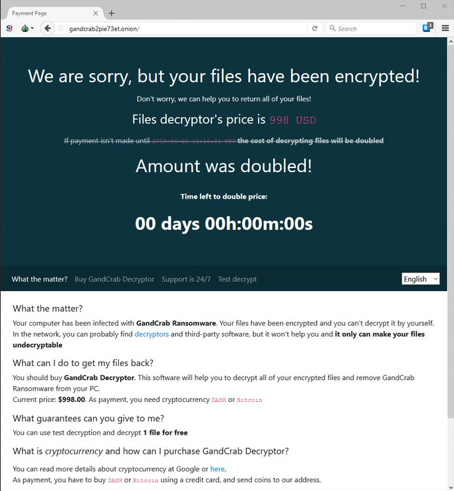Click the 'here' cryptocurrency details link
The height and width of the screenshot is (491, 454).
coord(217,469)
